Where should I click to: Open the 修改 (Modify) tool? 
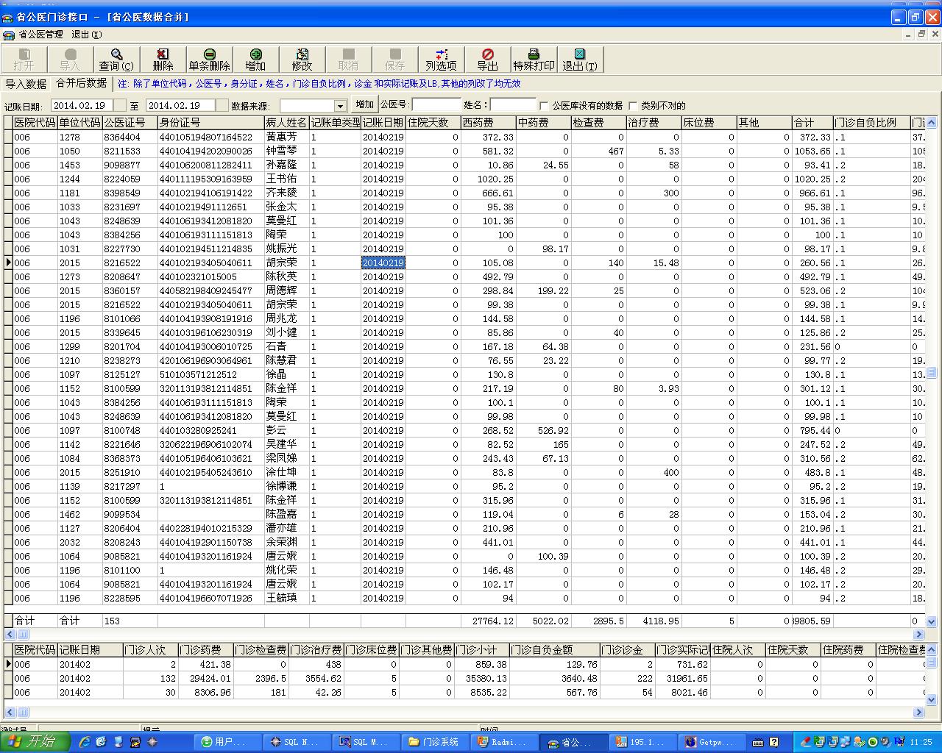tap(302, 59)
